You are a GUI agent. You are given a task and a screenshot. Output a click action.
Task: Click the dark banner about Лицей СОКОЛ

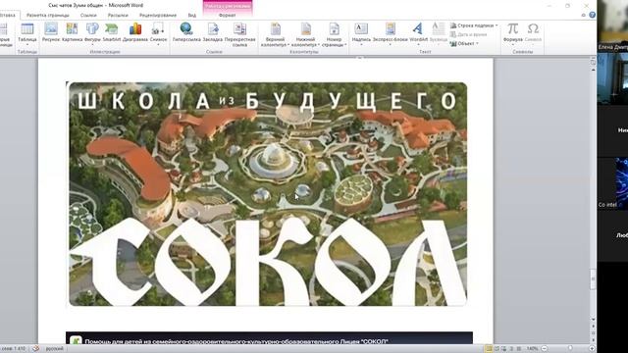[x=269, y=337]
